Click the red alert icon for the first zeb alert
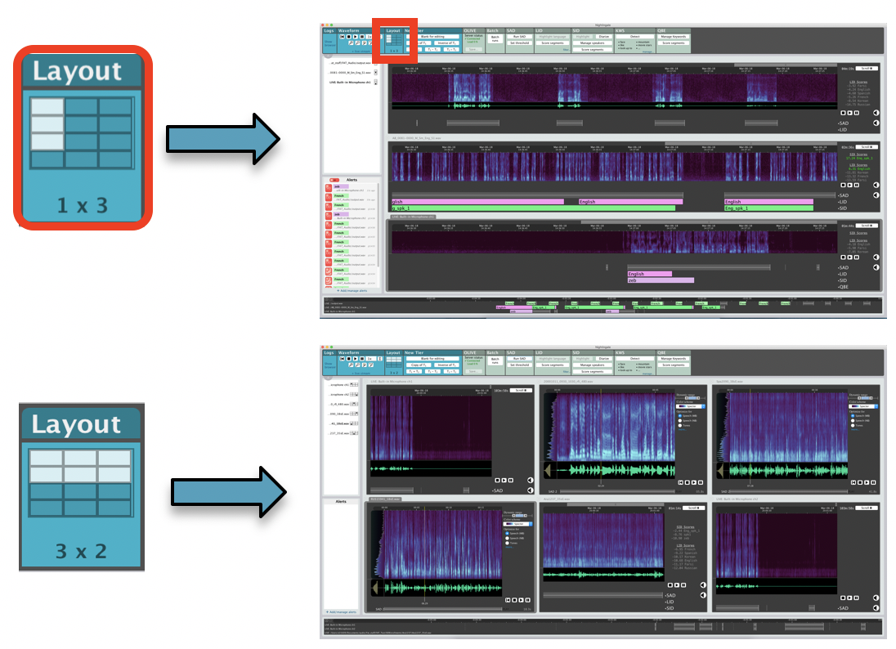 tap(329, 189)
